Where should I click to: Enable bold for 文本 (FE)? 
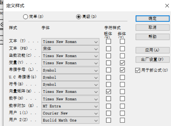109,49
